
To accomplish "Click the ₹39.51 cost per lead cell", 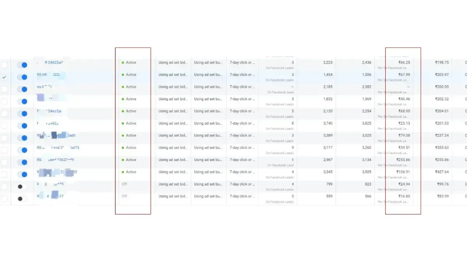I will click(404, 147).
